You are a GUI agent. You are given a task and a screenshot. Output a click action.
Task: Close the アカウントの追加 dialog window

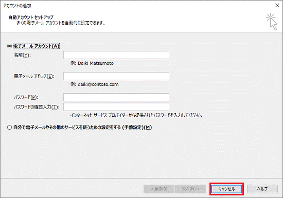277,6
